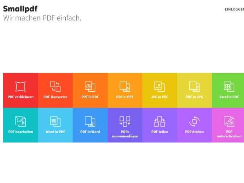This screenshot has width=244, height=183.
Task: Choose the Excel in PDF icon
Action: click(229, 86)
